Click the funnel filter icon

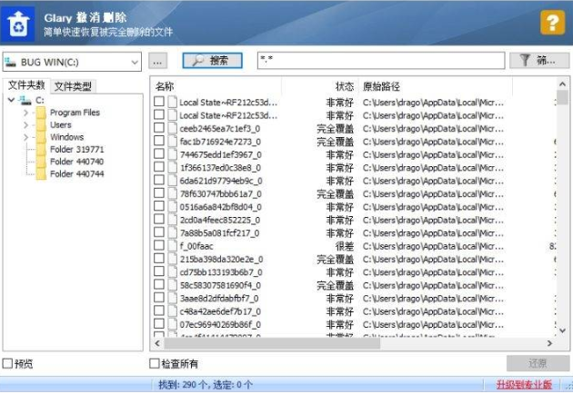pyautogui.click(x=525, y=61)
